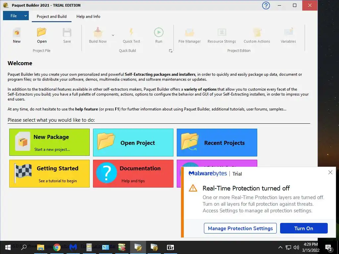Image resolution: width=339 pixels, height=254 pixels.
Task: Open 7-Zip from the taskbar
Action: pyautogui.click(x=170, y=247)
